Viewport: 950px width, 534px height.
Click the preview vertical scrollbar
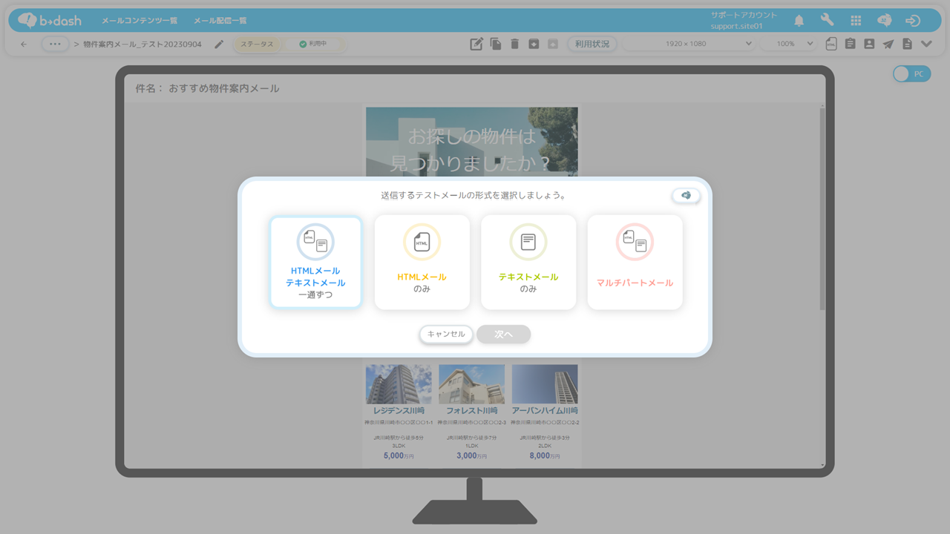pyautogui.click(x=822, y=208)
